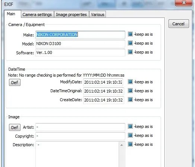Toggle keep as is for DateTimeOriginal
Viewport: 195px width, 167px height.
point(130,91)
